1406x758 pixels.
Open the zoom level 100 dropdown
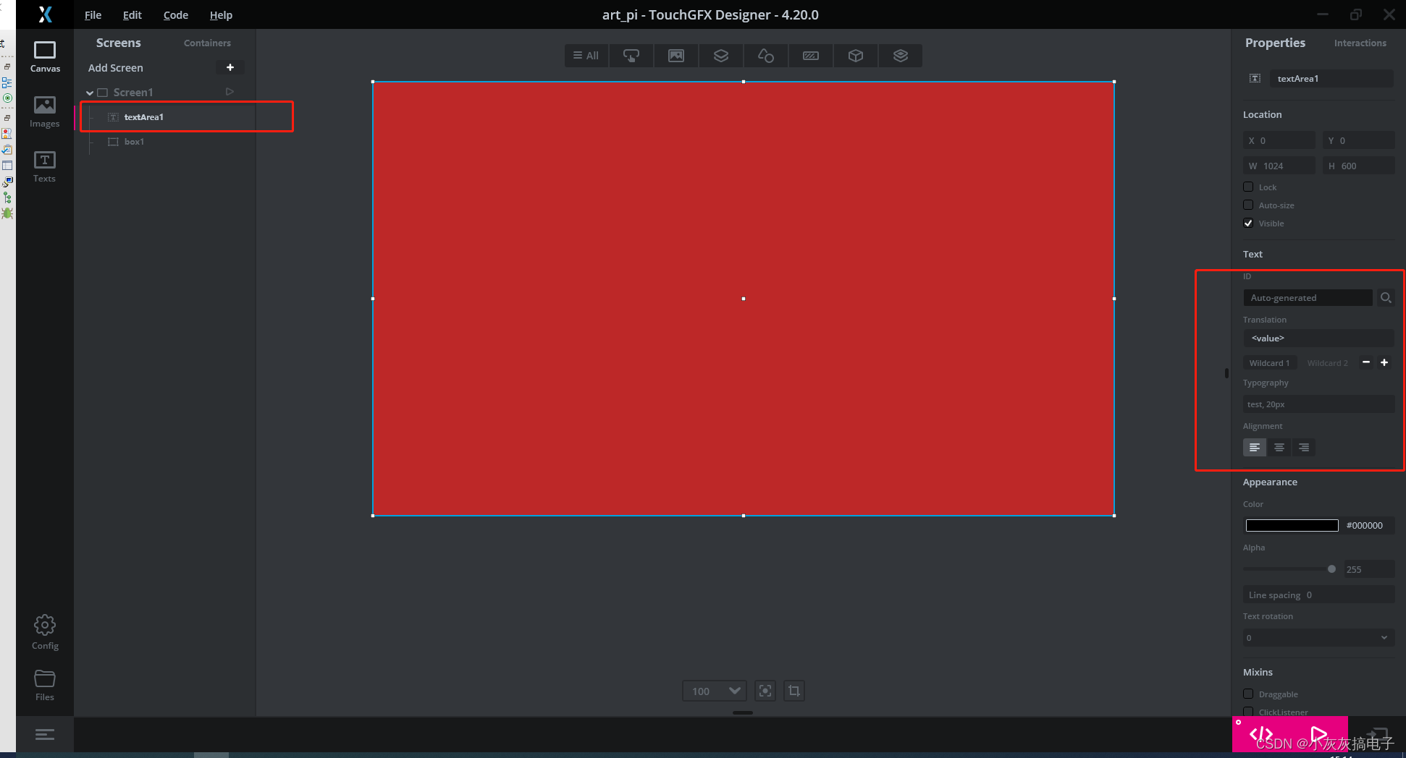[714, 691]
